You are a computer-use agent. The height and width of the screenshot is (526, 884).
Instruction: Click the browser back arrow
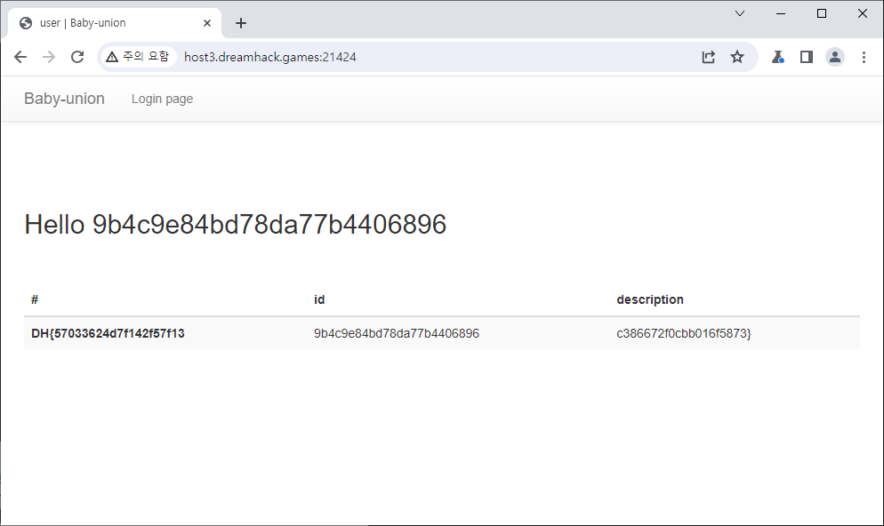tap(20, 57)
